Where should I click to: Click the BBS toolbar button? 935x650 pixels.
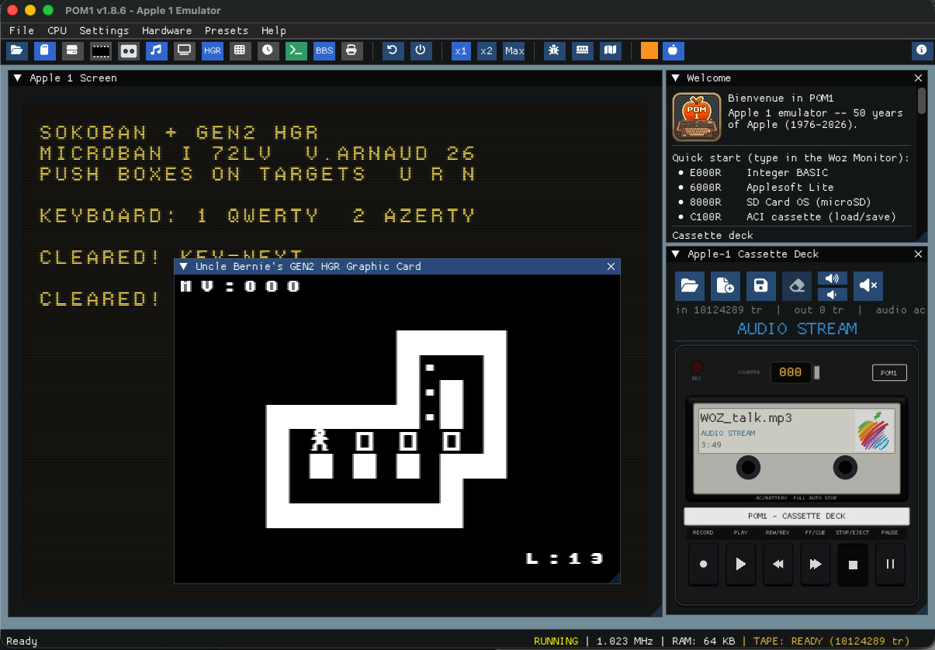tap(324, 50)
